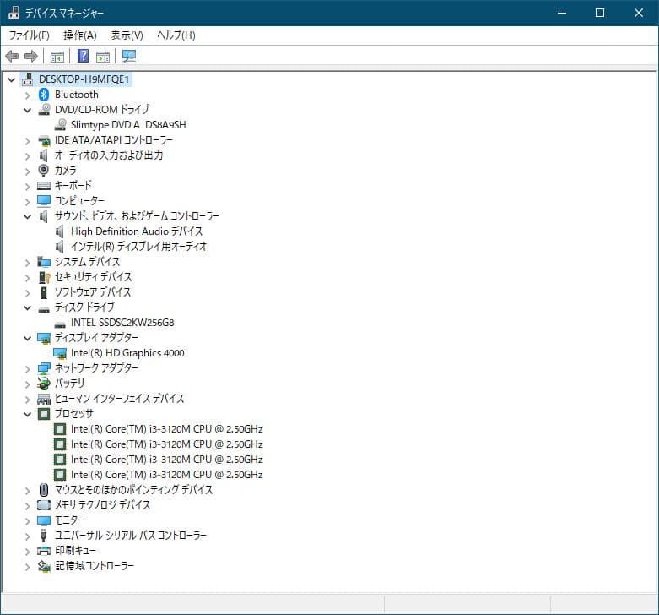Viewport: 659px width, 615px height.
Task: Select the Slimtype DVD A DS8A9SH device
Action: point(128,125)
